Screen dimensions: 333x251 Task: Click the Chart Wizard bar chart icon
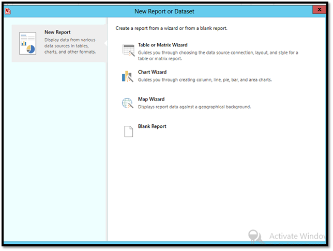point(127,77)
